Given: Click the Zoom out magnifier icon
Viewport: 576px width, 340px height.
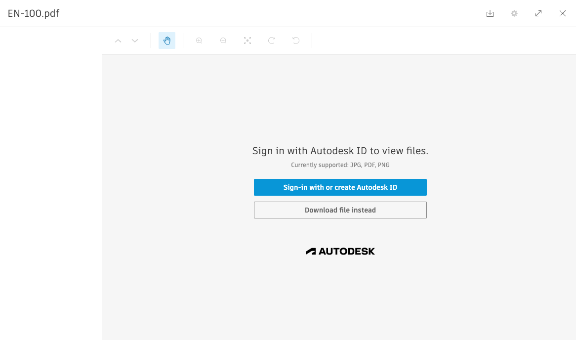Looking at the screenshot, I should click(223, 41).
